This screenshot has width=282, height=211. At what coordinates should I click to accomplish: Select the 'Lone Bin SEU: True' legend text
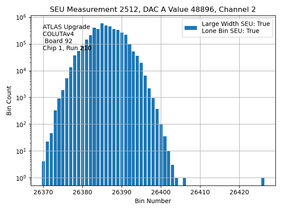[x=230, y=31]
